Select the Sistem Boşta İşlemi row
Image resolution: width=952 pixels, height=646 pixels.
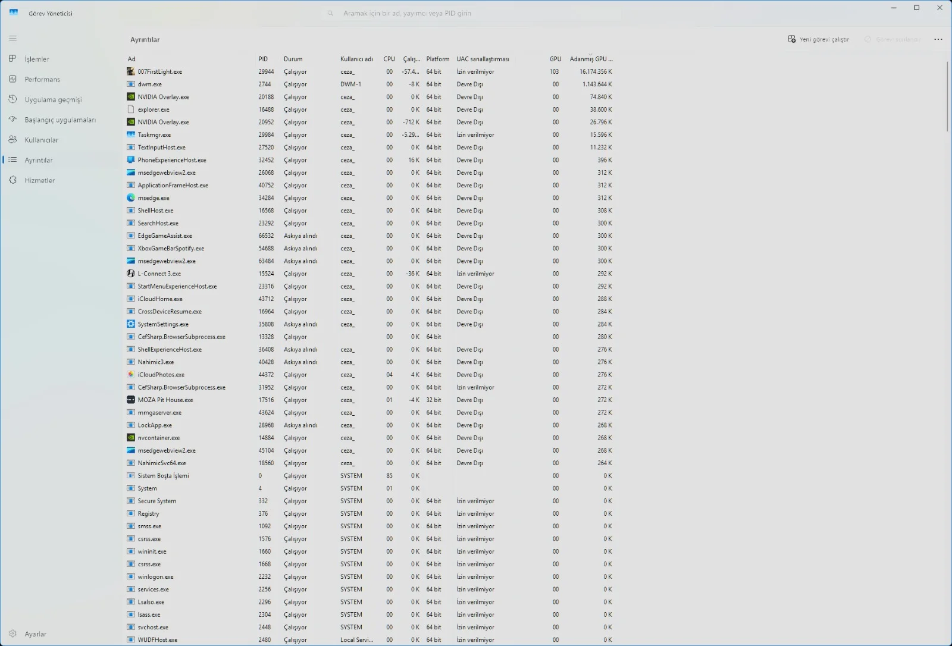370,476
